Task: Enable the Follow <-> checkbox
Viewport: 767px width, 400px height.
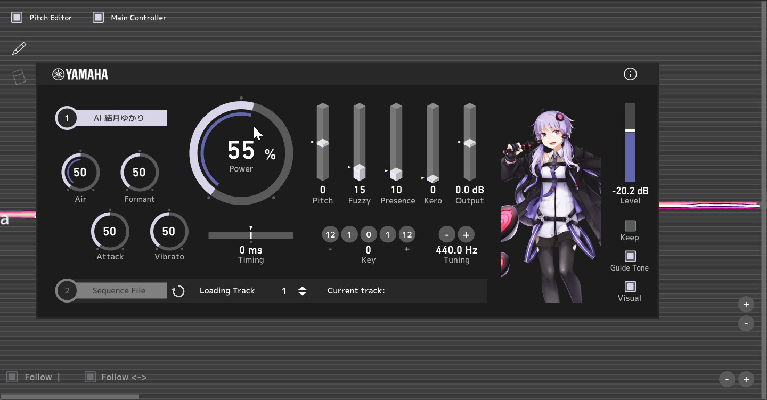Action: click(90, 377)
